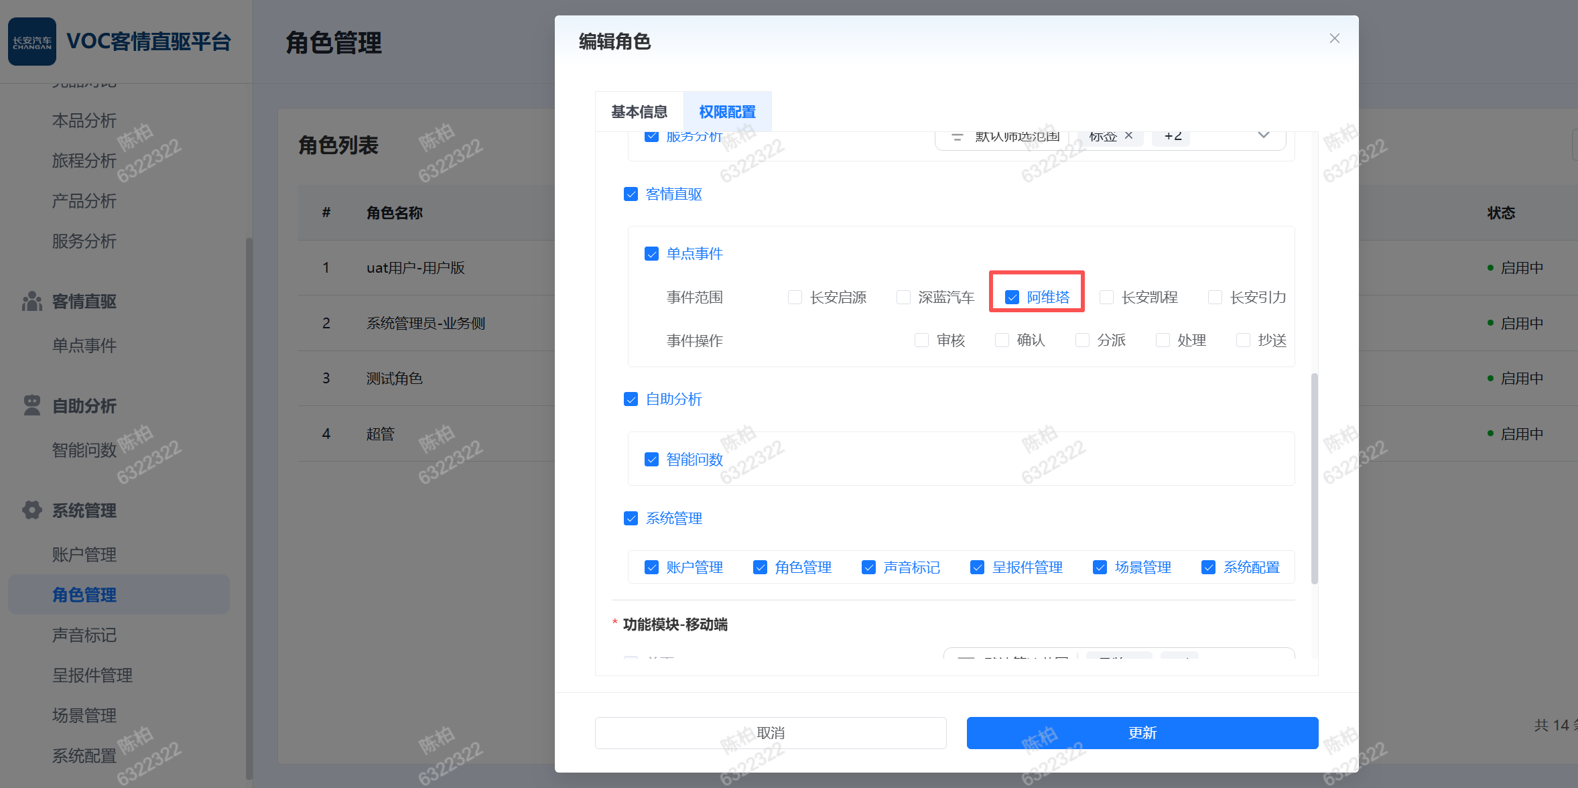Open the +2 collapsed tags selector
Image resolution: width=1578 pixels, height=788 pixels.
(x=1172, y=137)
